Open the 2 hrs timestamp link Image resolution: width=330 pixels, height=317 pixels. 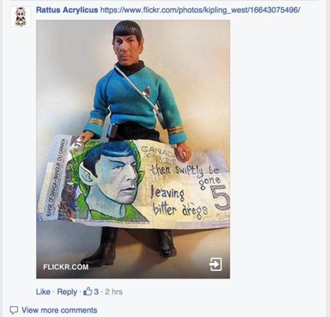point(114,292)
